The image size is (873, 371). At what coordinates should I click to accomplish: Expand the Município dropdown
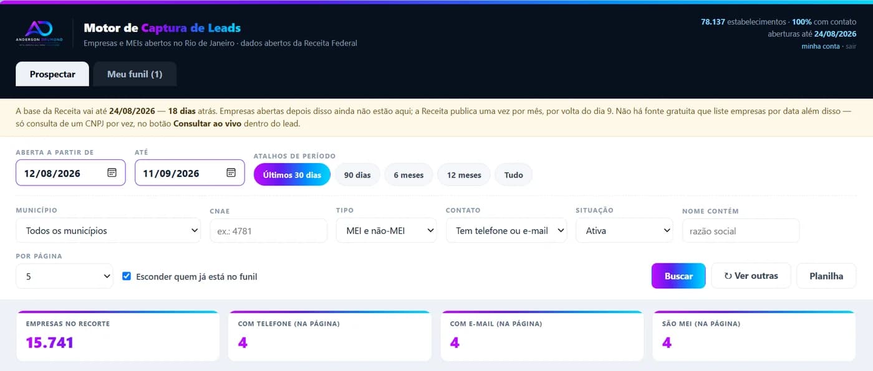[109, 230]
